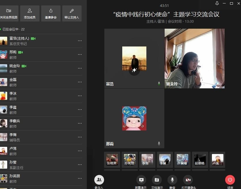Click microphone icon in 邢莉 video tile
Image resolution: width=241 pixels, height=189 pixels.
[159, 144]
